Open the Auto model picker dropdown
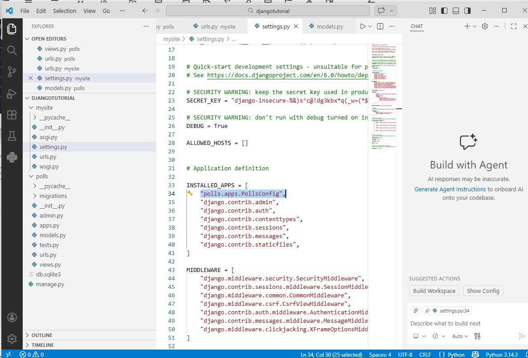 pyautogui.click(x=460, y=336)
